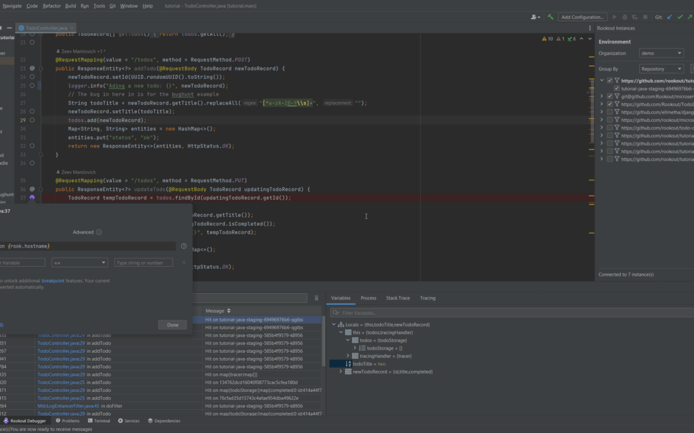Image resolution: width=694 pixels, height=433 pixels.
Task: Click the hammer Build project icon
Action: (551, 17)
